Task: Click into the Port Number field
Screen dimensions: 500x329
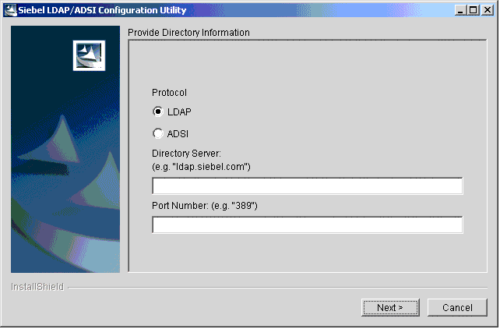Action: (308, 225)
